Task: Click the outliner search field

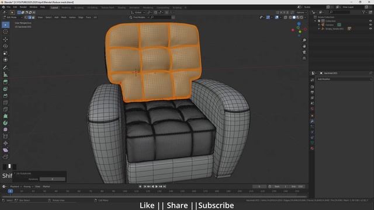Action: [340, 12]
